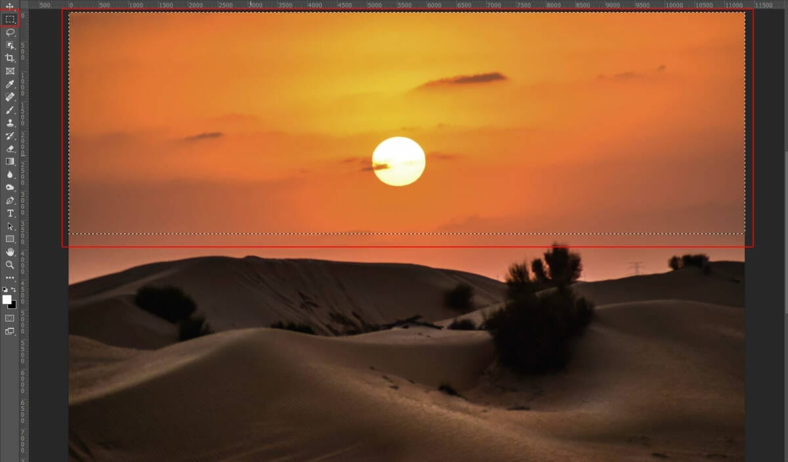The image size is (788, 462).
Task: Click the white foreground color swatch
Action: click(7, 299)
